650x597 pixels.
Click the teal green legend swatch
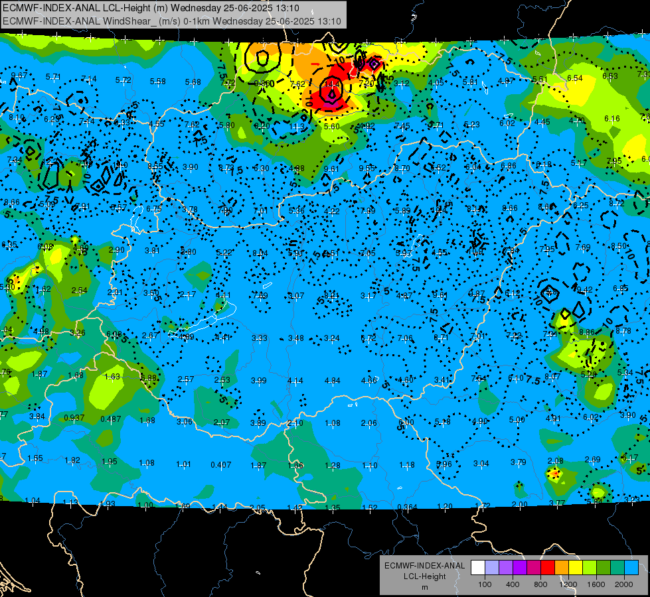click(617, 568)
